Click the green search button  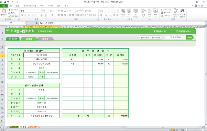pyautogui.click(x=190, y=37)
